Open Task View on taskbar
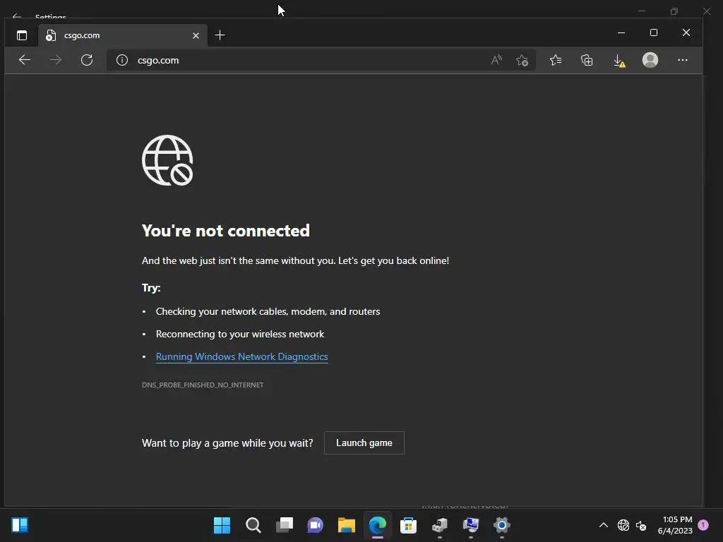Viewport: 723px width, 542px height. (x=285, y=525)
